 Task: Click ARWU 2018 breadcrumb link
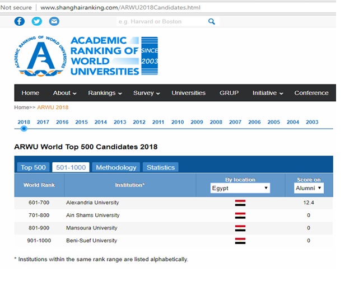pyautogui.click(x=53, y=107)
